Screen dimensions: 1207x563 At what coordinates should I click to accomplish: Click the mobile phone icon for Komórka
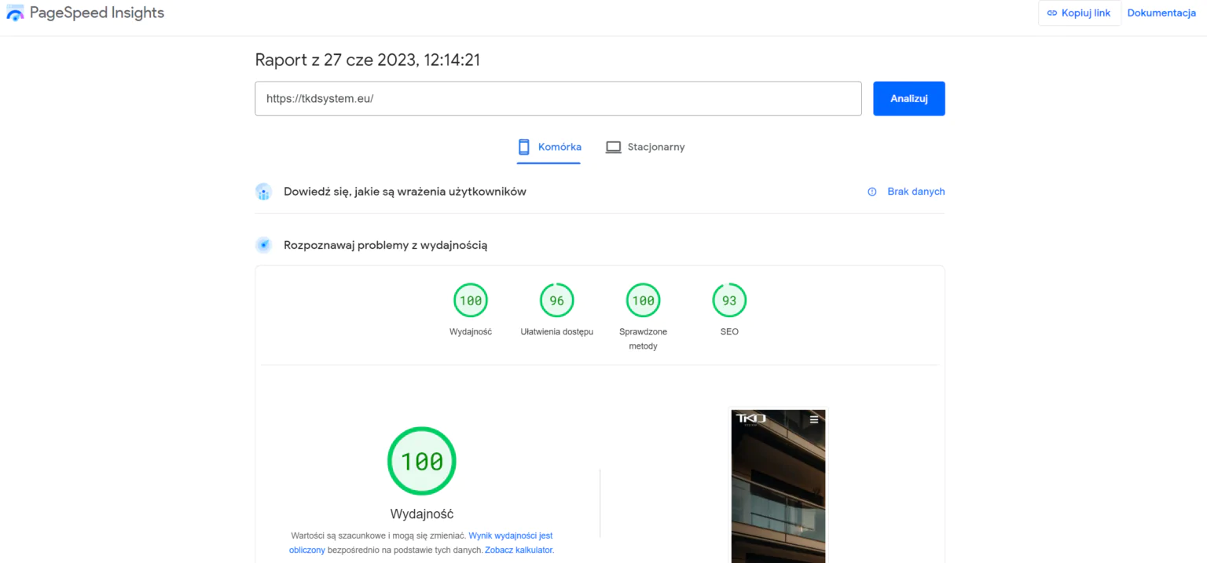click(x=524, y=147)
